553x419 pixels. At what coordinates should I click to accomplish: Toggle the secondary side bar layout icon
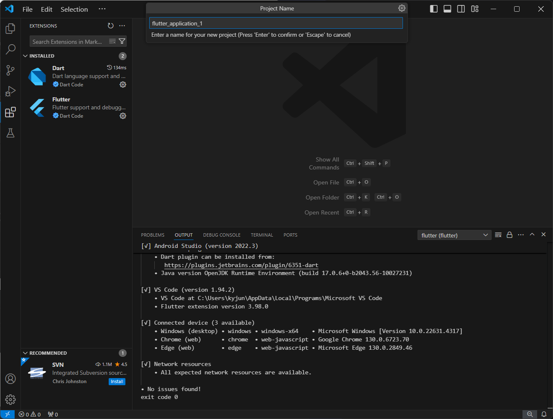461,9
